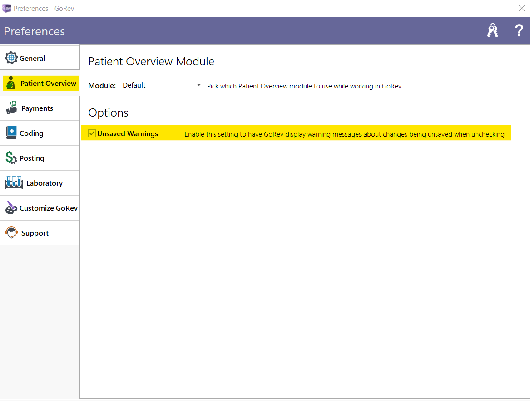Screen dimensions: 530x403
Task: Switch to the Laboratory tab
Action: point(40,183)
